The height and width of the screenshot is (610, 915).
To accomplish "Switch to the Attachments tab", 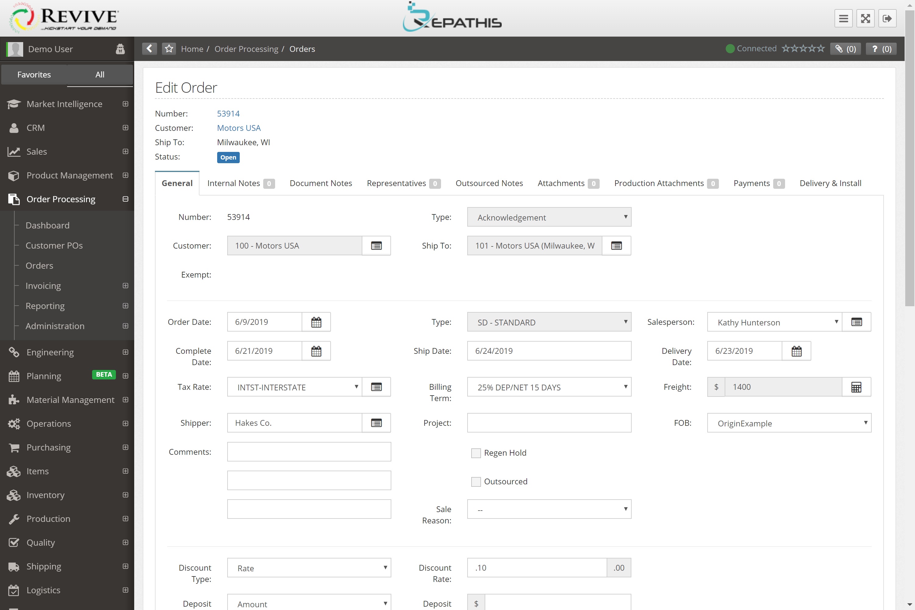I will coord(568,183).
